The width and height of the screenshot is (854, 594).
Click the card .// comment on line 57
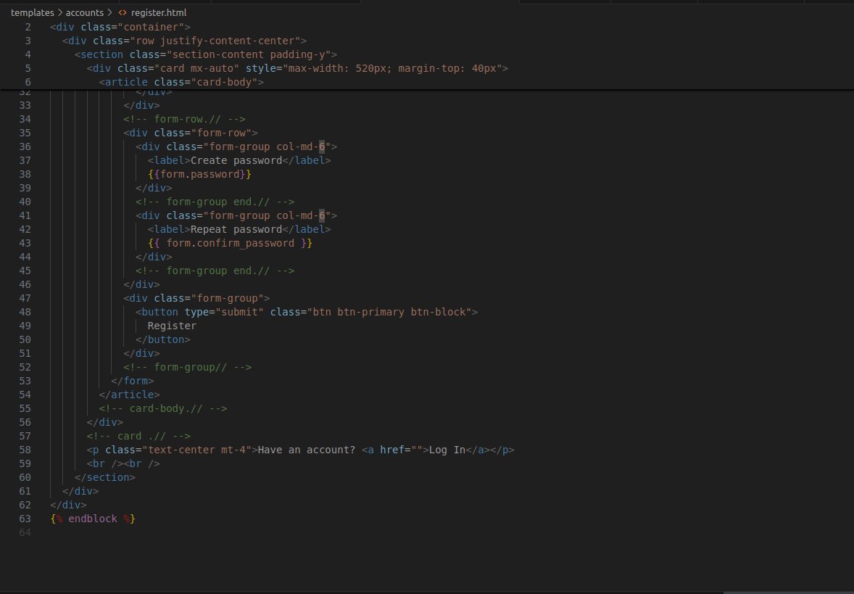(x=138, y=436)
